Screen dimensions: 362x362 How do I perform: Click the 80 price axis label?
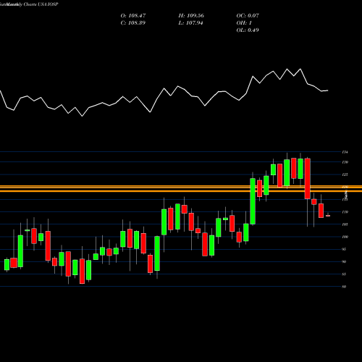coord(345,287)
